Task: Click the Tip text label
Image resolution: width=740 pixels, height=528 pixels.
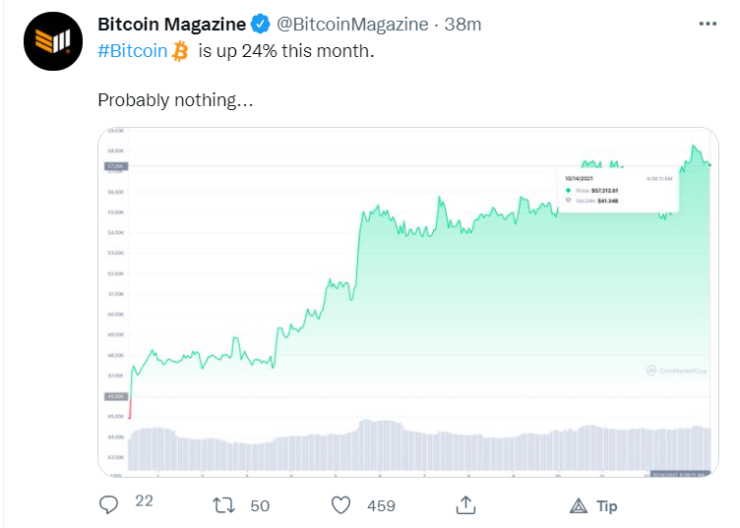Action: click(607, 506)
